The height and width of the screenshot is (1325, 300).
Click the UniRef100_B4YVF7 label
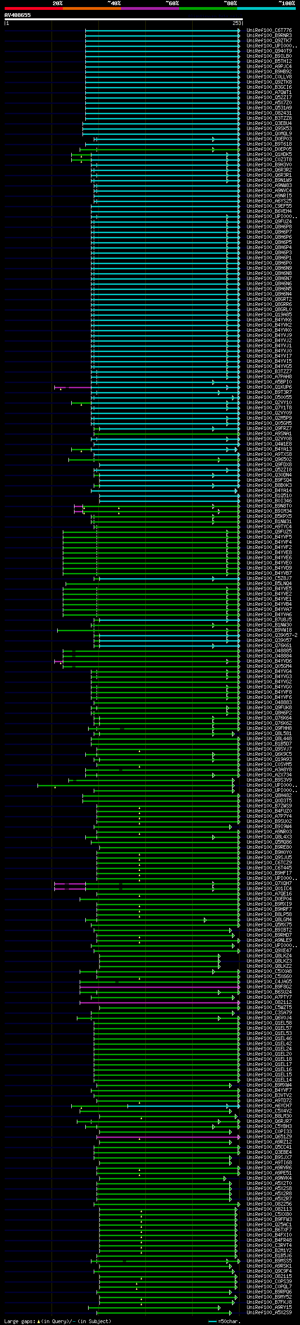[x=269, y=1090]
